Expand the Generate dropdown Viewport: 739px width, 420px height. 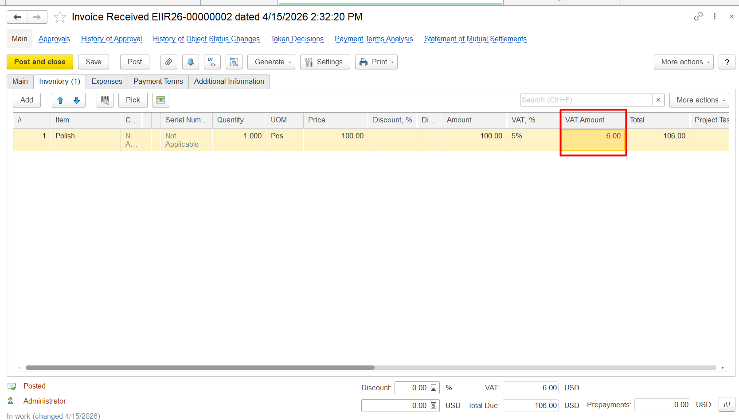[x=271, y=62]
